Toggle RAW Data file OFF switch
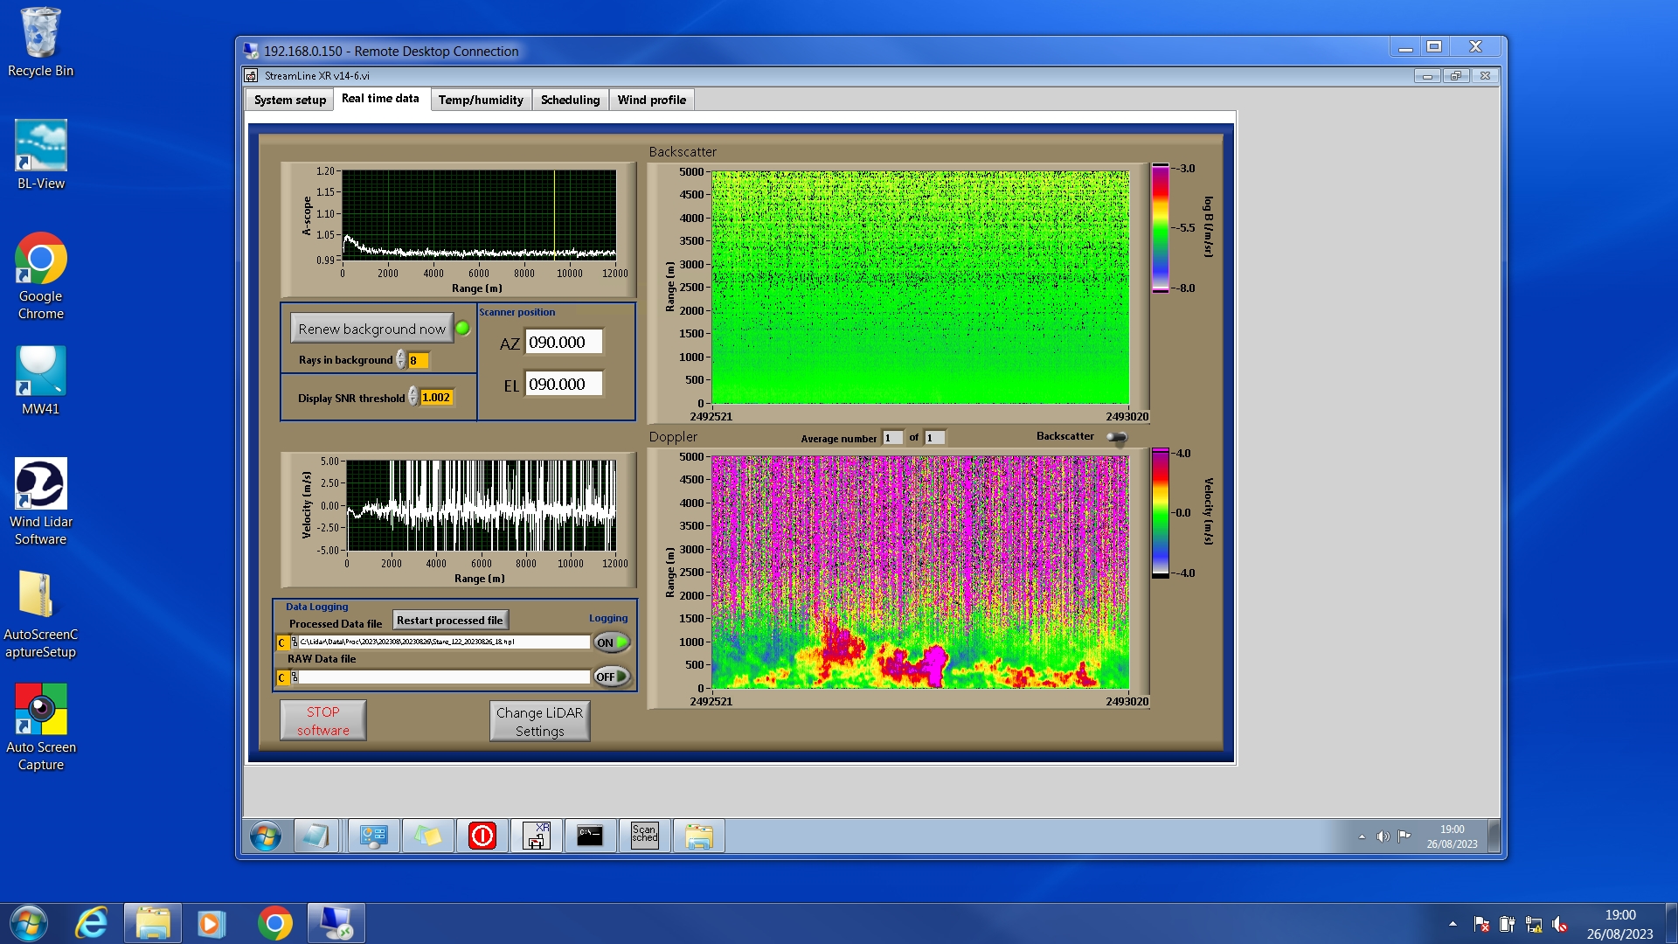1678x944 pixels. coord(611,677)
